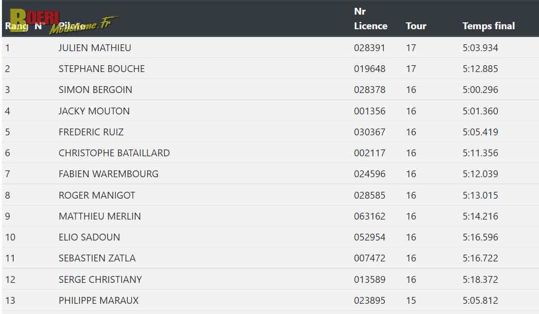Select SEBASTIEN ZATLA in rank 11

(x=97, y=258)
